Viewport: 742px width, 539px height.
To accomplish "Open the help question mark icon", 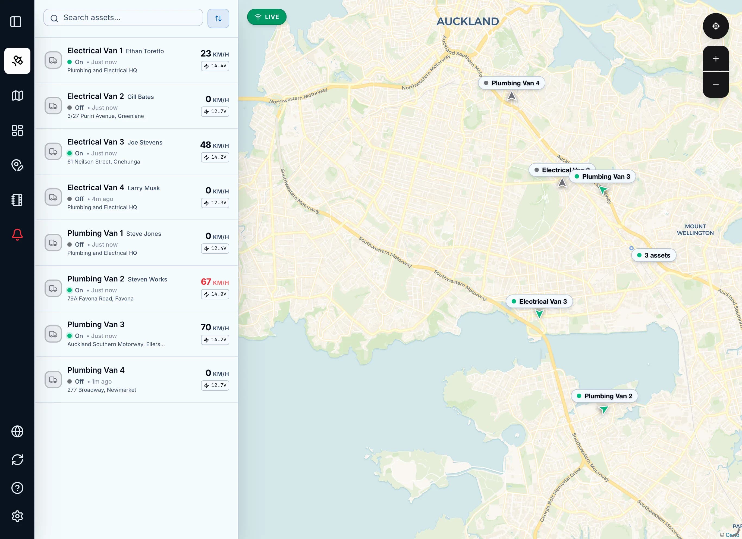I will (x=17, y=488).
